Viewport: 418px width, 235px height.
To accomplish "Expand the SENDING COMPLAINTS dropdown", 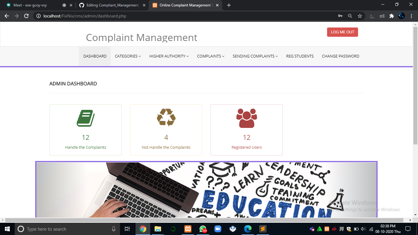I will (255, 56).
